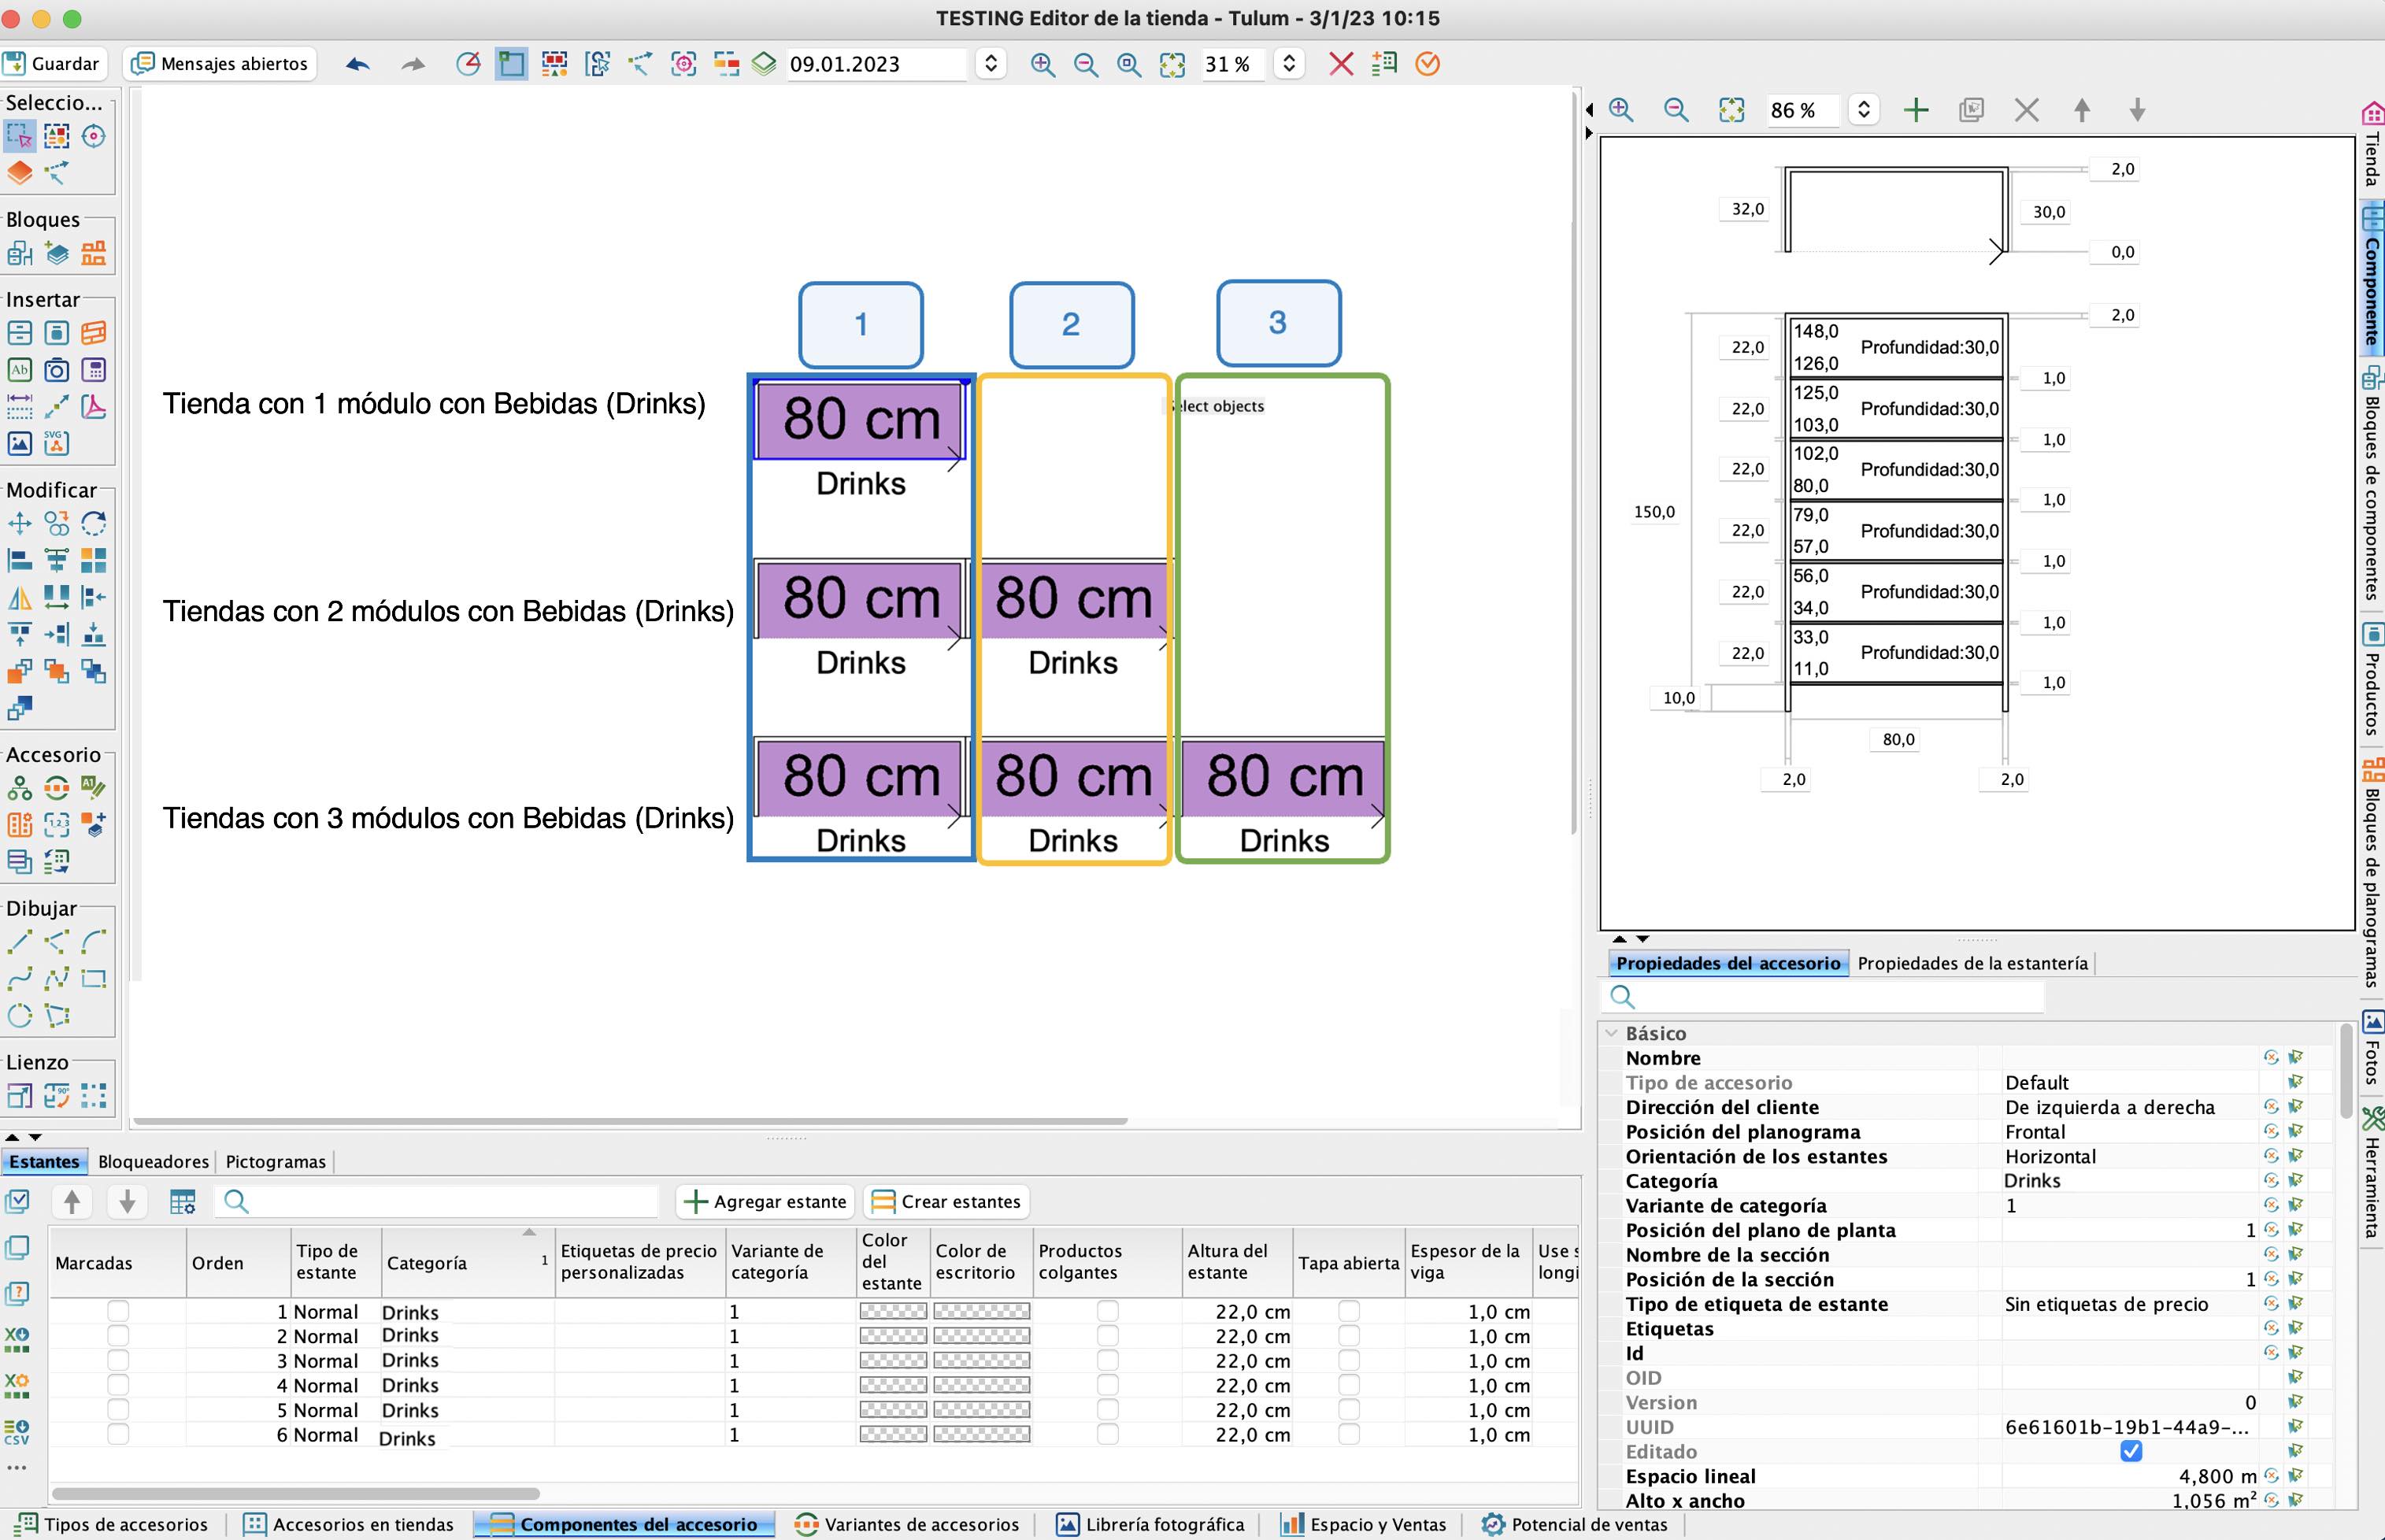Toggle Productos colgantes for row 6
Screen dimensions: 2385x1540
coord(1107,1434)
